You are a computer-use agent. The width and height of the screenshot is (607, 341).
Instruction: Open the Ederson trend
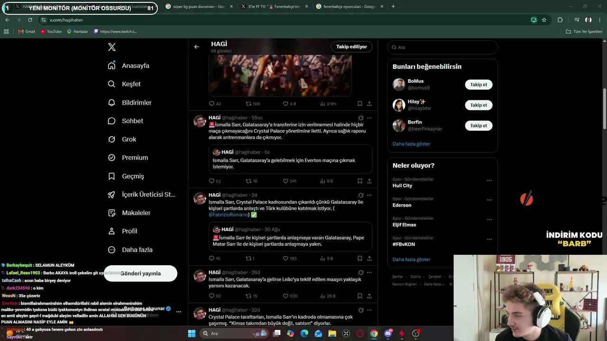point(402,205)
